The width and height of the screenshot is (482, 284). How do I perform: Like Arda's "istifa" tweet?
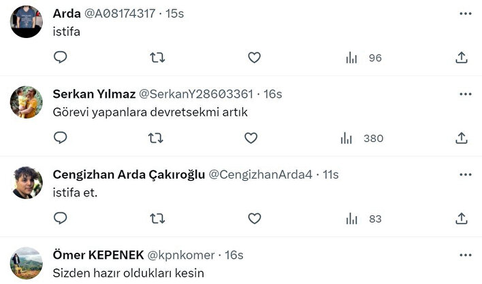click(254, 58)
